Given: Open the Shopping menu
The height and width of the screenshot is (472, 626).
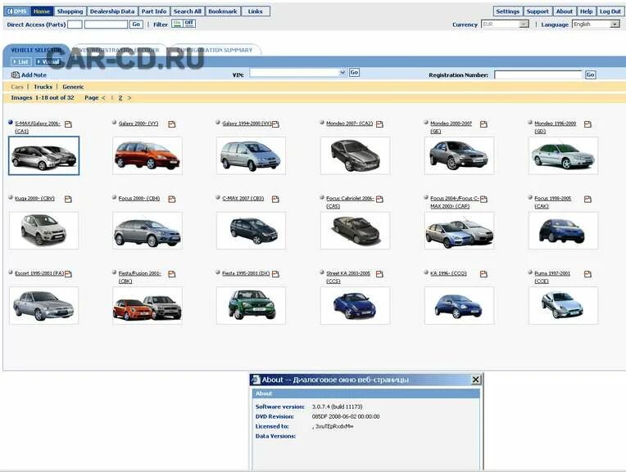Looking at the screenshot, I should (70, 11).
